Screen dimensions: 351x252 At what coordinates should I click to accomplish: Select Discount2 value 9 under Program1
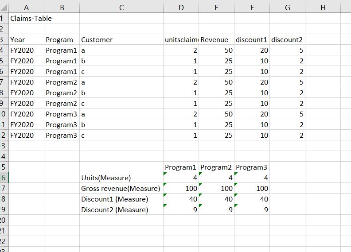(x=181, y=209)
